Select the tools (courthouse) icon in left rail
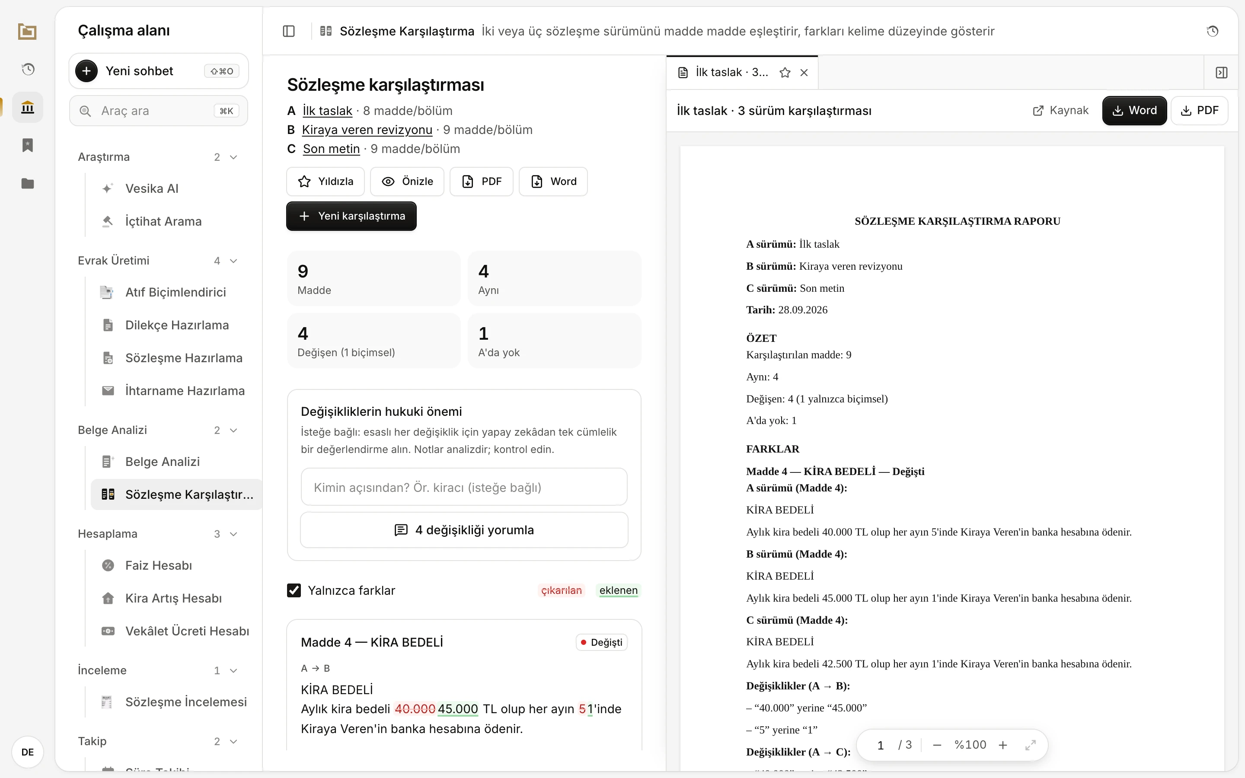Image resolution: width=1245 pixels, height=778 pixels. [28, 108]
